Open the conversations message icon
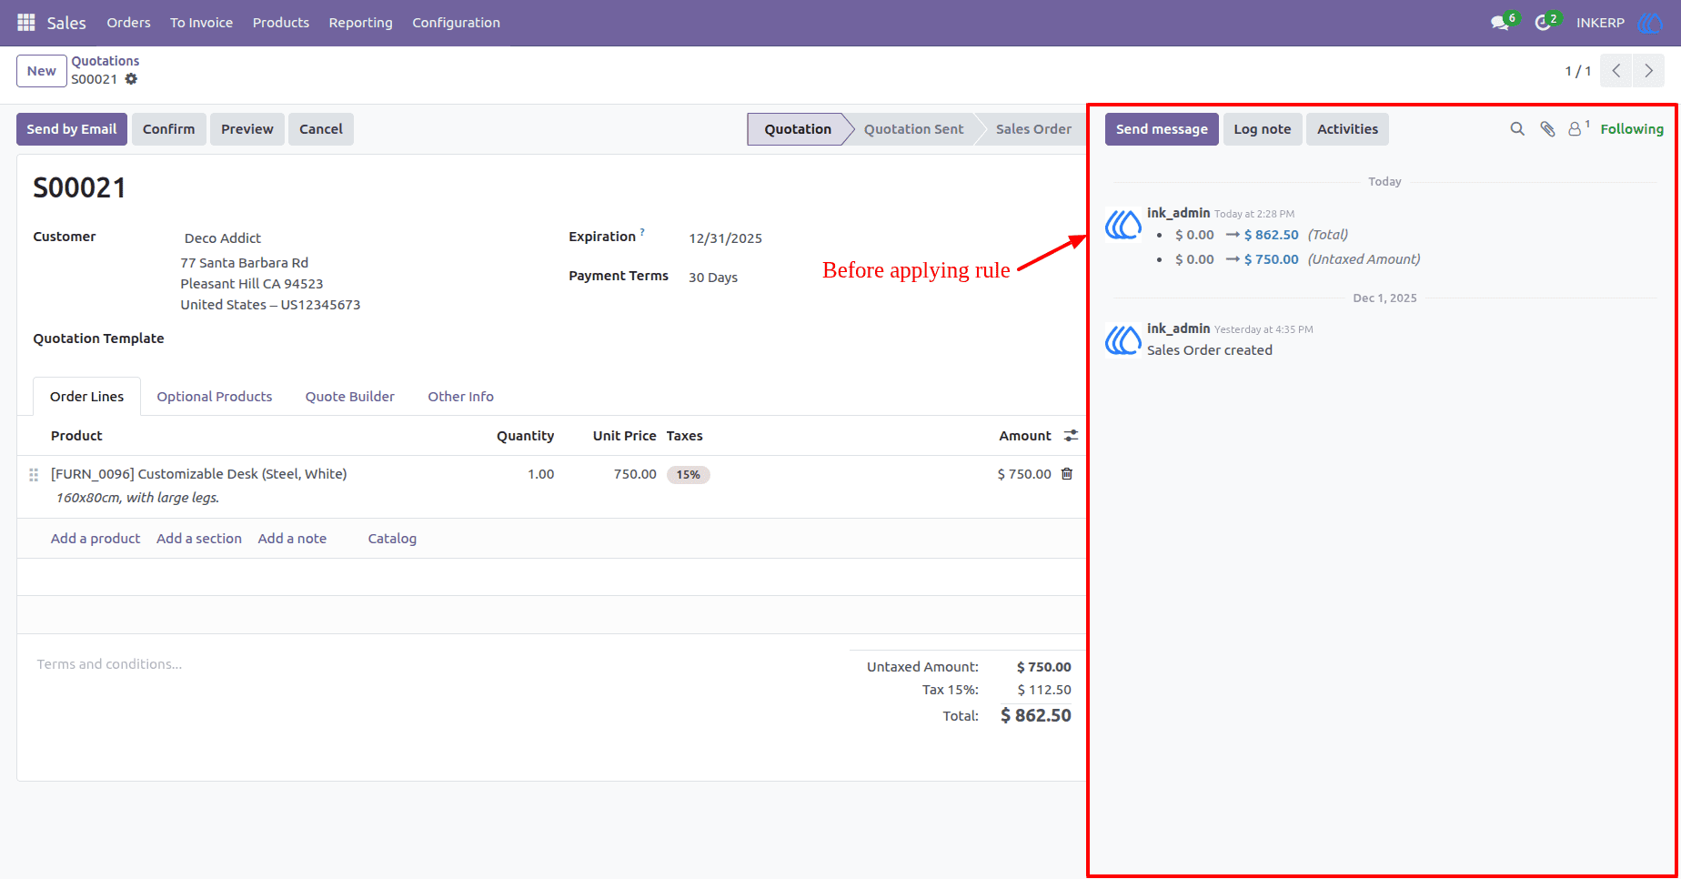 point(1500,23)
